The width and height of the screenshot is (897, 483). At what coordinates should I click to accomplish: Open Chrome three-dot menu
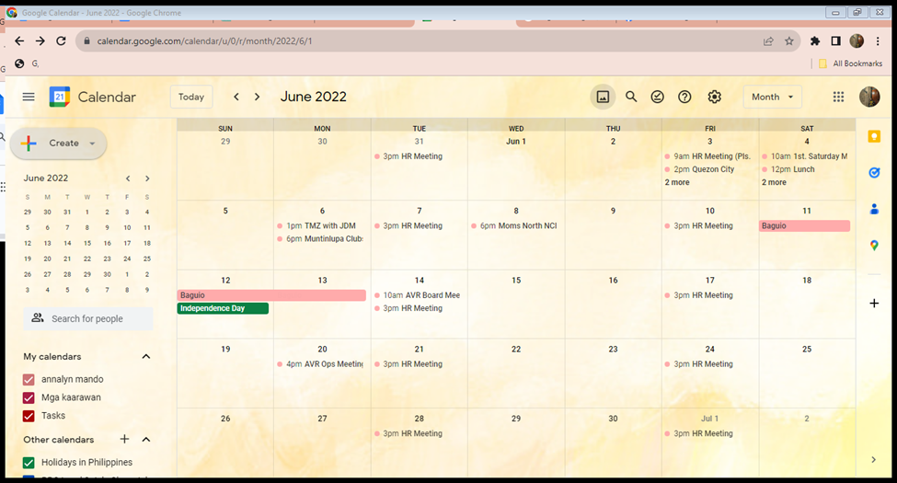878,40
